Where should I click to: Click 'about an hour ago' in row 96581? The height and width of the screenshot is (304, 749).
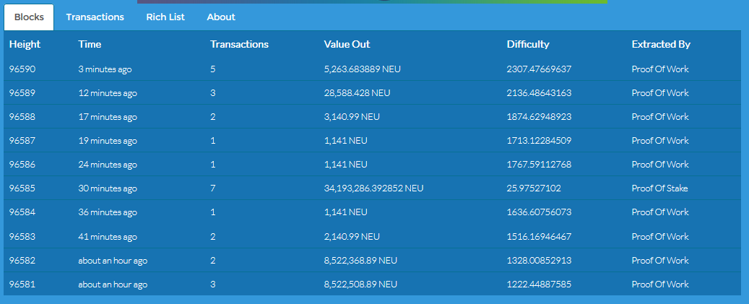tap(113, 285)
